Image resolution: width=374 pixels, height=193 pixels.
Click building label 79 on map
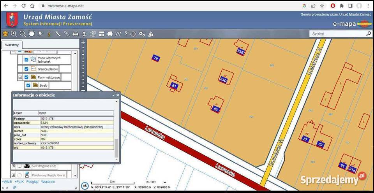[156, 58]
